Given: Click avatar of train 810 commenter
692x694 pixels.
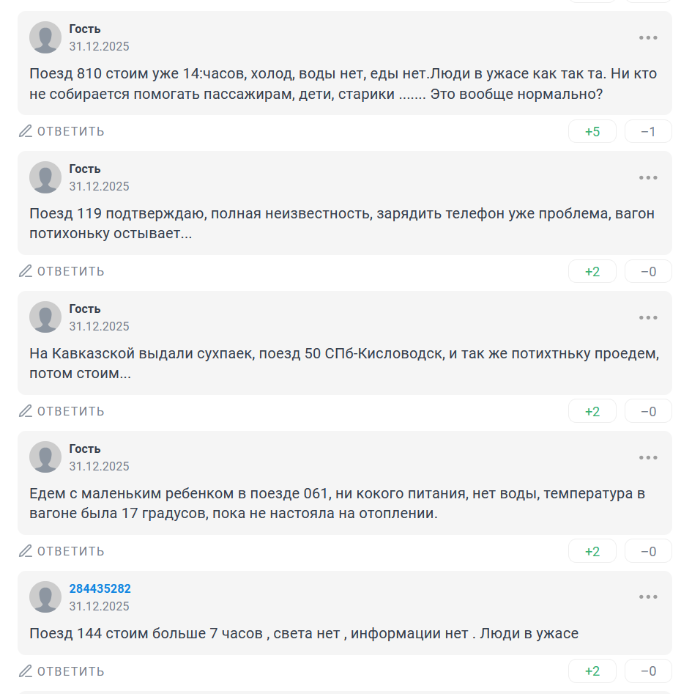Looking at the screenshot, I should pos(45,37).
